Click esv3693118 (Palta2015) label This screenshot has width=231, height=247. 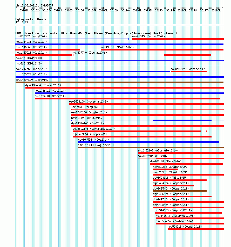coord(170,178)
